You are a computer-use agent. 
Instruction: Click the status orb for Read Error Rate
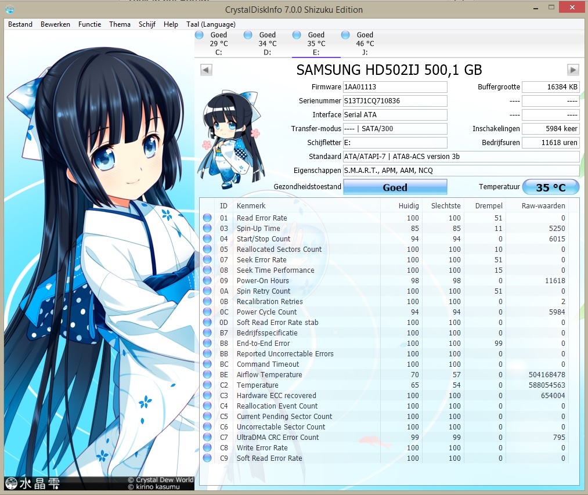(x=207, y=218)
